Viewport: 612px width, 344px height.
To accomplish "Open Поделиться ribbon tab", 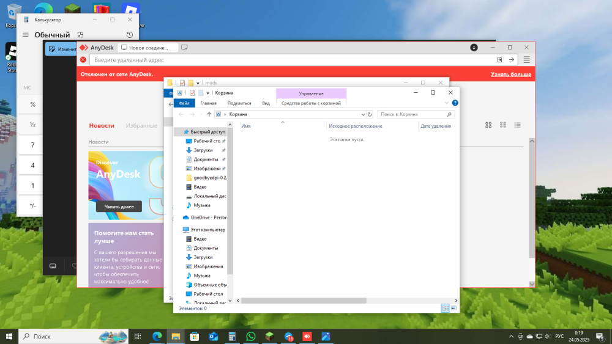I will point(239,103).
